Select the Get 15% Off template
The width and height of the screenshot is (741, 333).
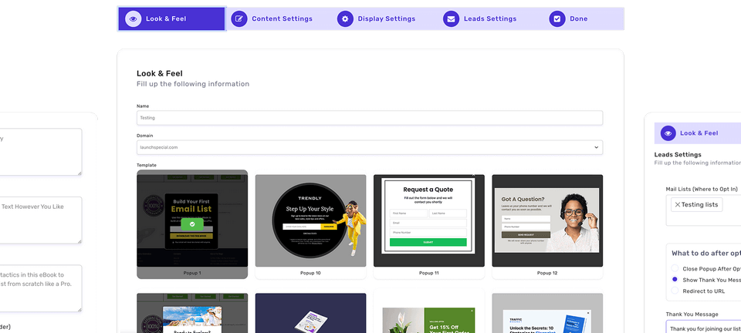429,313
